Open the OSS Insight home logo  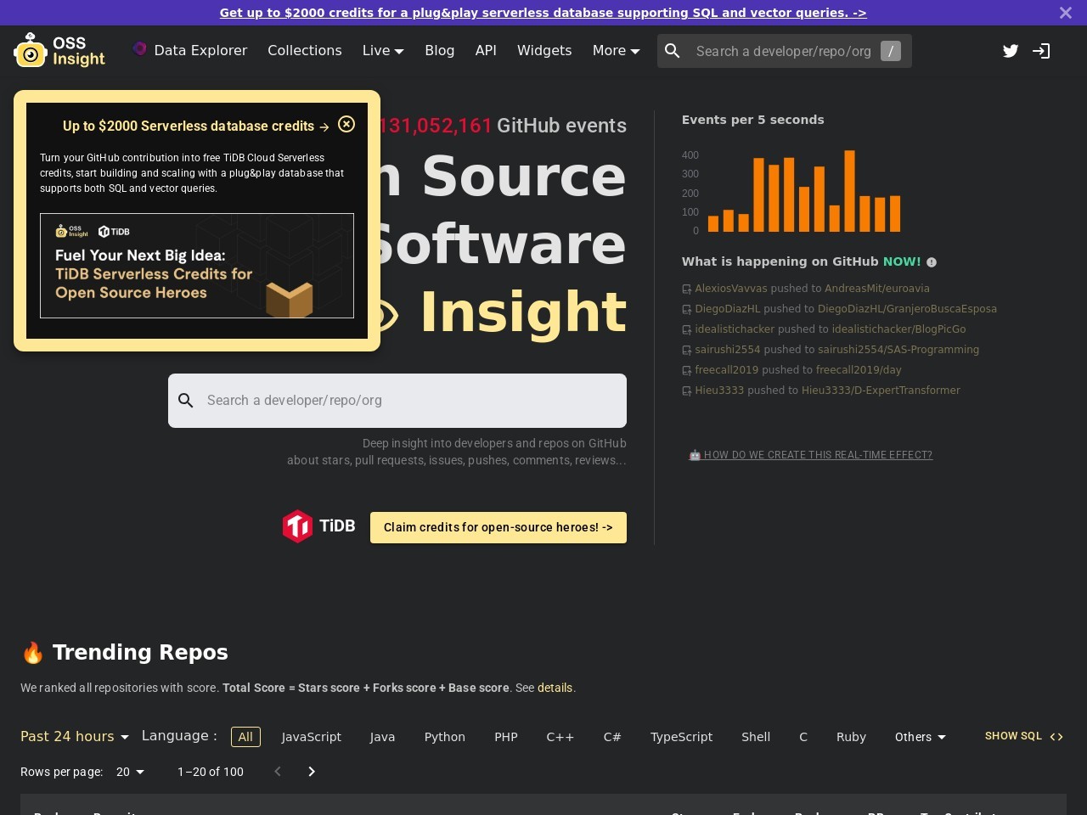tap(59, 50)
